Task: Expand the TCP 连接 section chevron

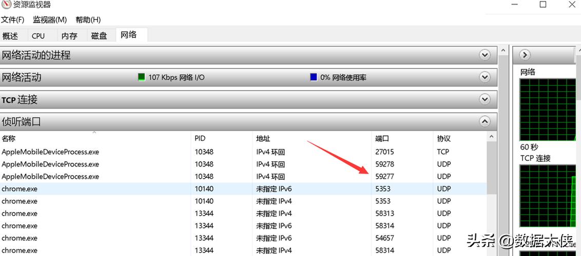Action: coord(485,99)
